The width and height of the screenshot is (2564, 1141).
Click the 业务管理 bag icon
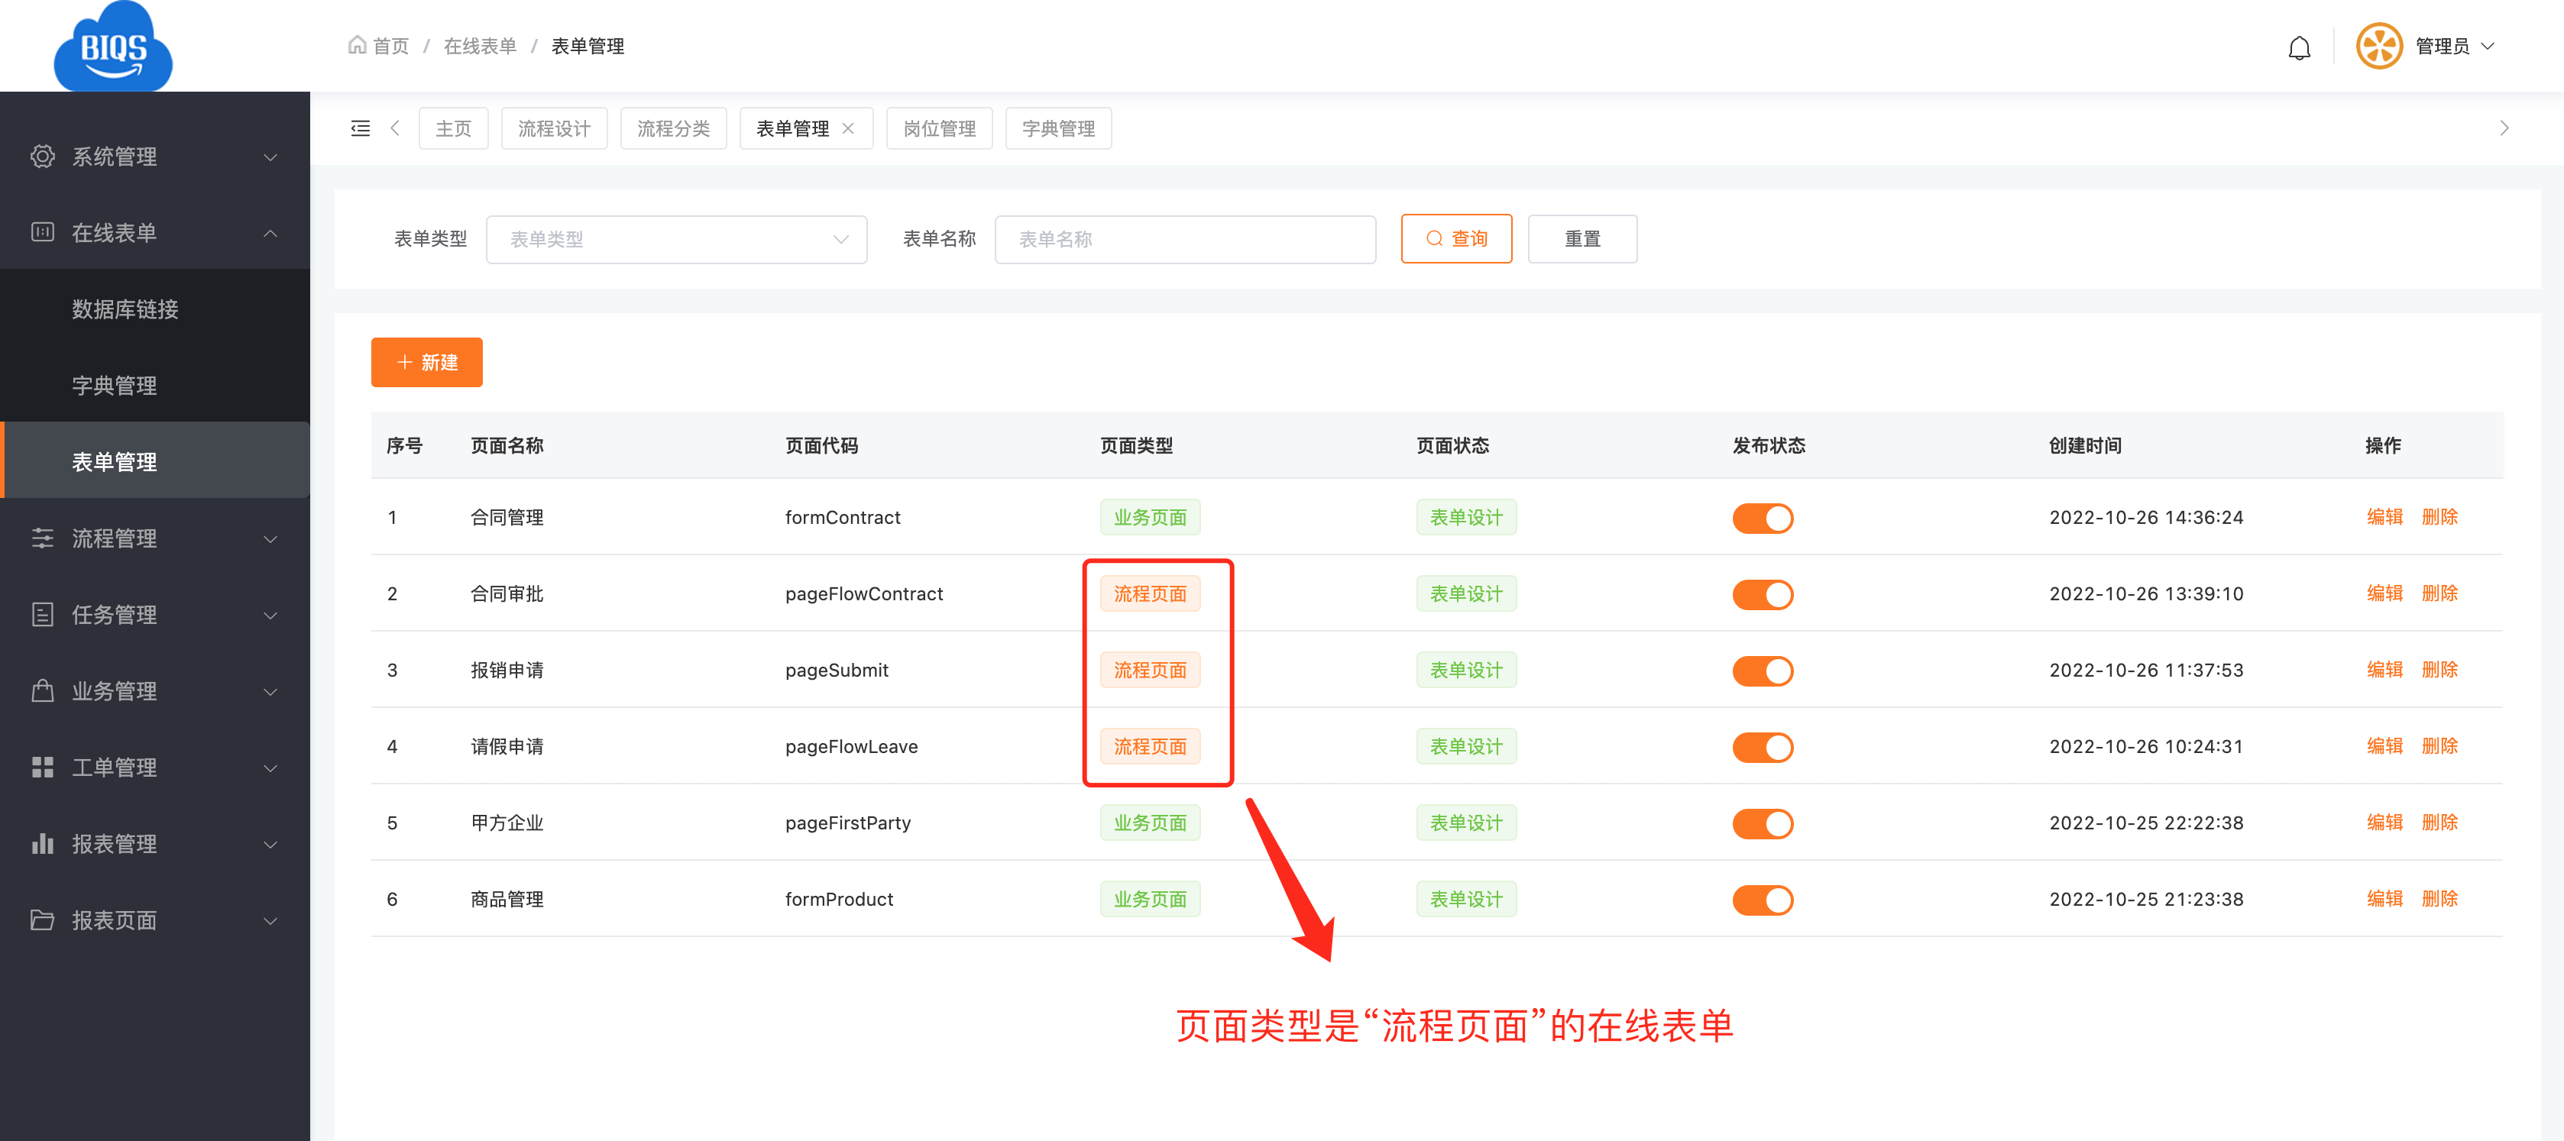42,690
